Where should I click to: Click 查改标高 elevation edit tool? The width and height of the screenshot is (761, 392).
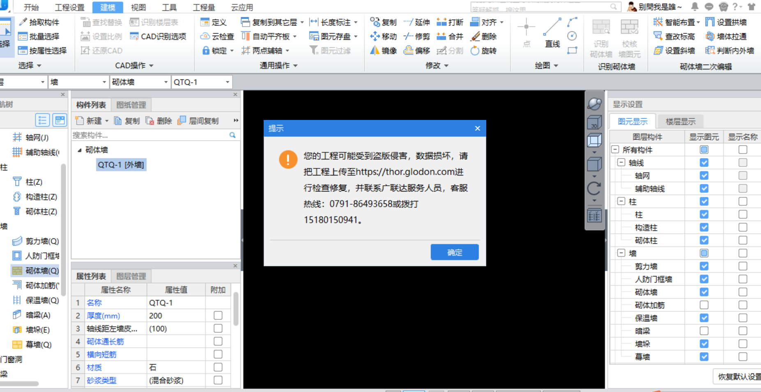(674, 37)
